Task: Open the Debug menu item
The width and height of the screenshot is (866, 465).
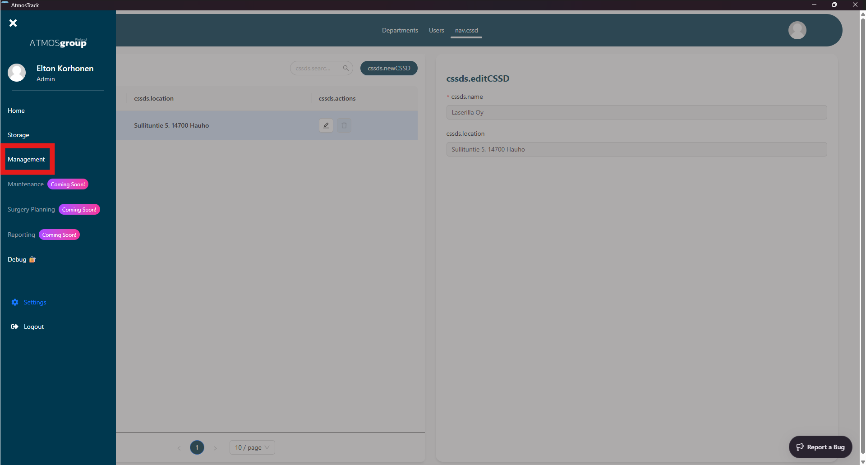Action: coord(17,259)
